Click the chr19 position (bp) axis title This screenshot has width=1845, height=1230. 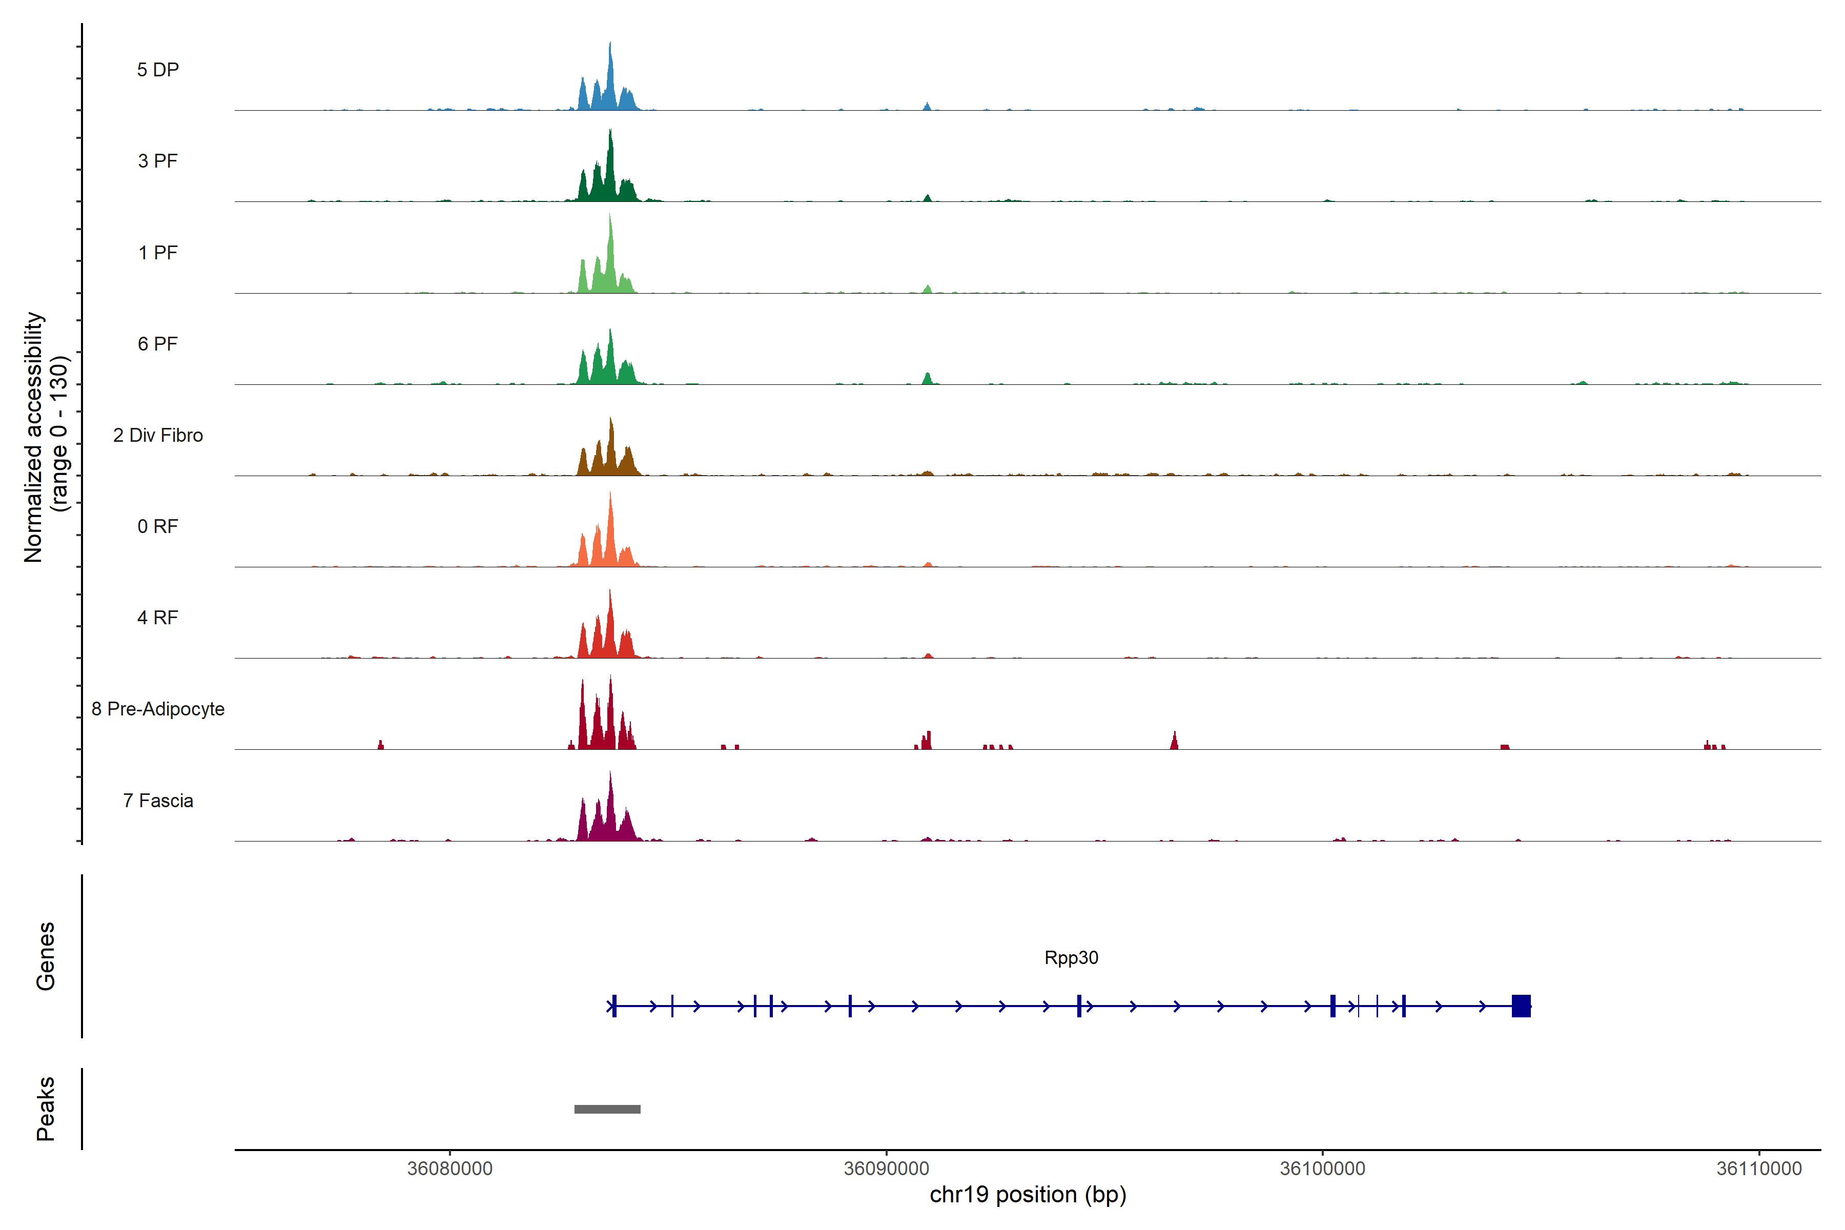(1028, 1195)
